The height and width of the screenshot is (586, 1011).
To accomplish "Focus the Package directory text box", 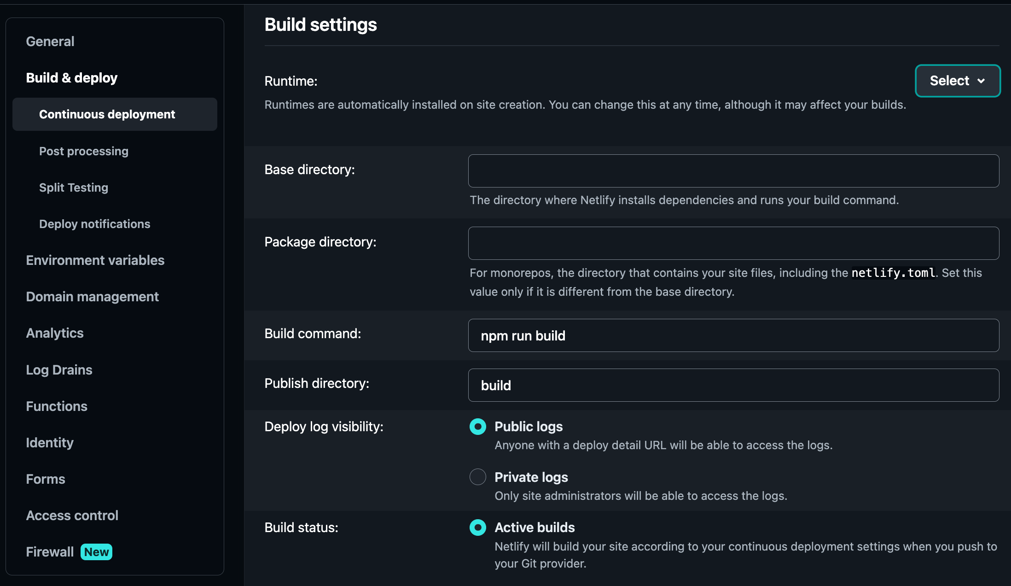I will [x=733, y=243].
